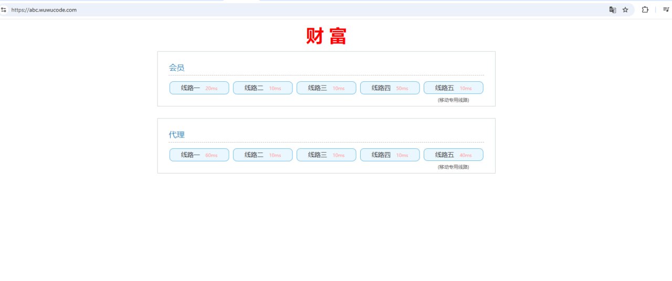The height and width of the screenshot is (281, 672).
Task: Click the 会员 section heading
Action: tap(176, 68)
